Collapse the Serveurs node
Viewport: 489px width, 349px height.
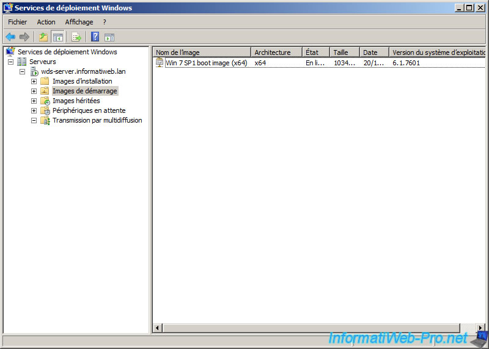10,62
